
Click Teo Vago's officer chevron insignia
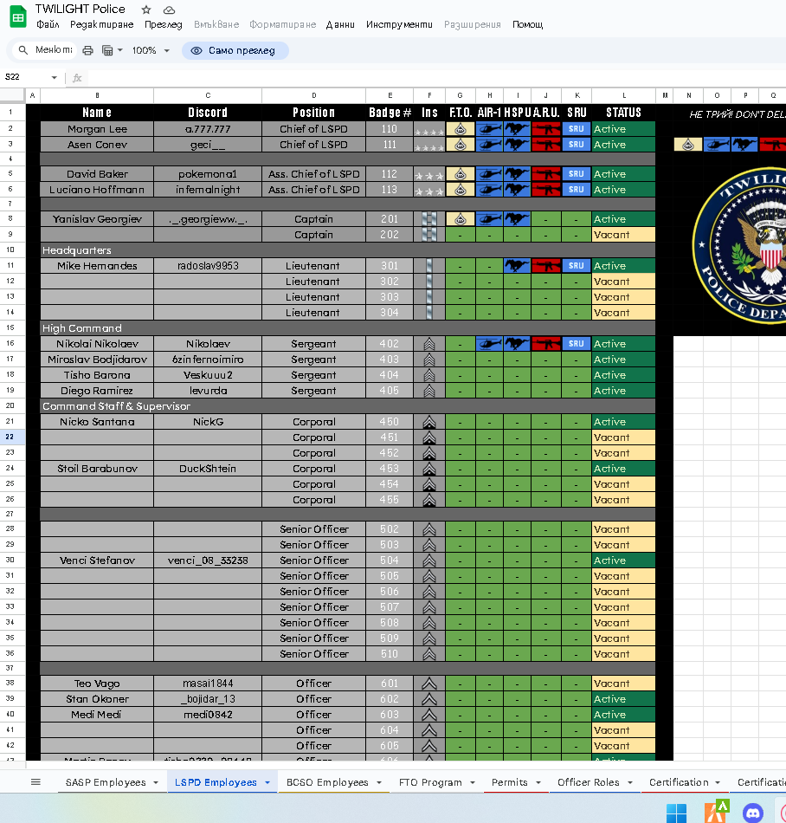pyautogui.click(x=429, y=684)
